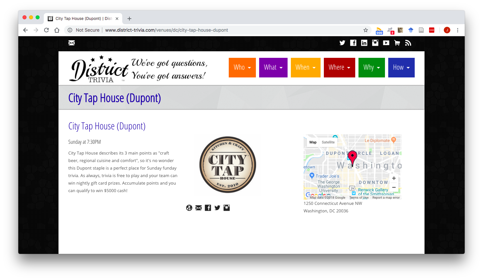The width and height of the screenshot is (483, 280).
Task: Expand the Where dropdown menu
Action: (x=340, y=68)
